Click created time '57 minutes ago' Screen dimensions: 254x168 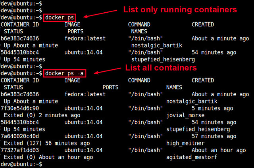(x=214, y=136)
